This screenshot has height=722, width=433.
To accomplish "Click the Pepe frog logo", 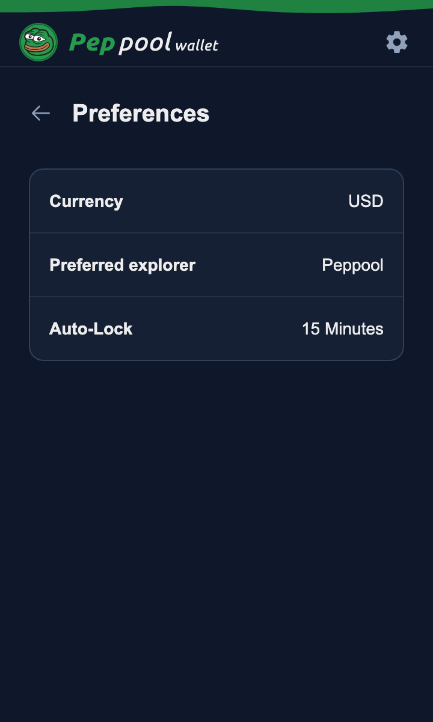I will click(38, 42).
